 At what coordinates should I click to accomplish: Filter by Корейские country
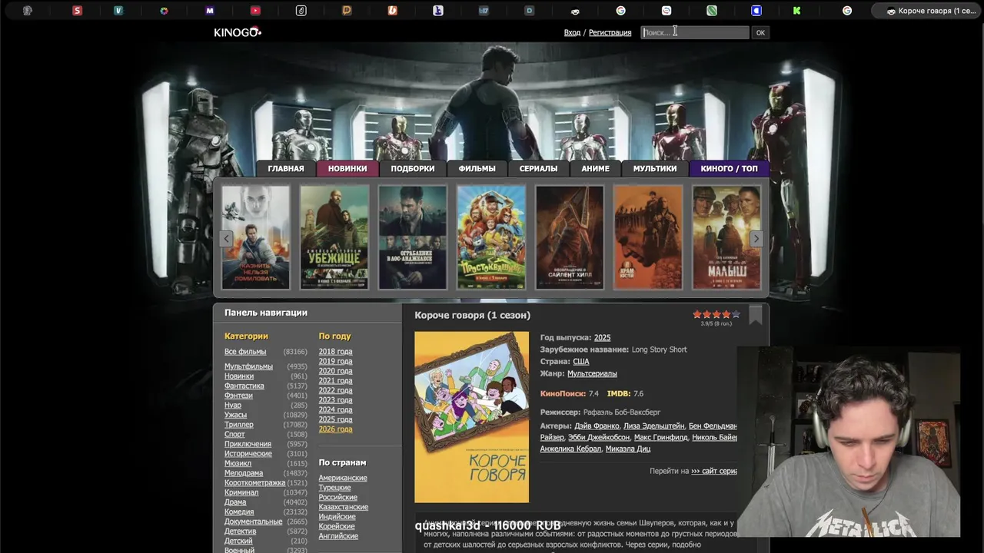(x=337, y=526)
